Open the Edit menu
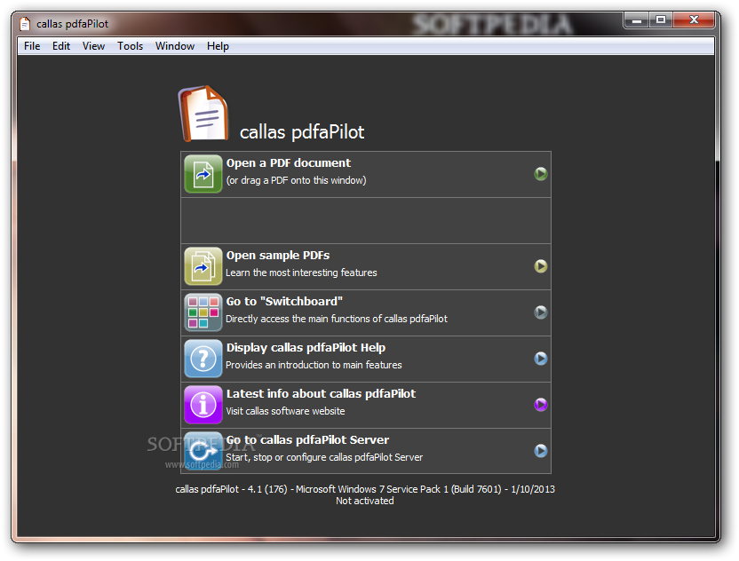Image resolution: width=739 pixels, height=561 pixels. 61,46
